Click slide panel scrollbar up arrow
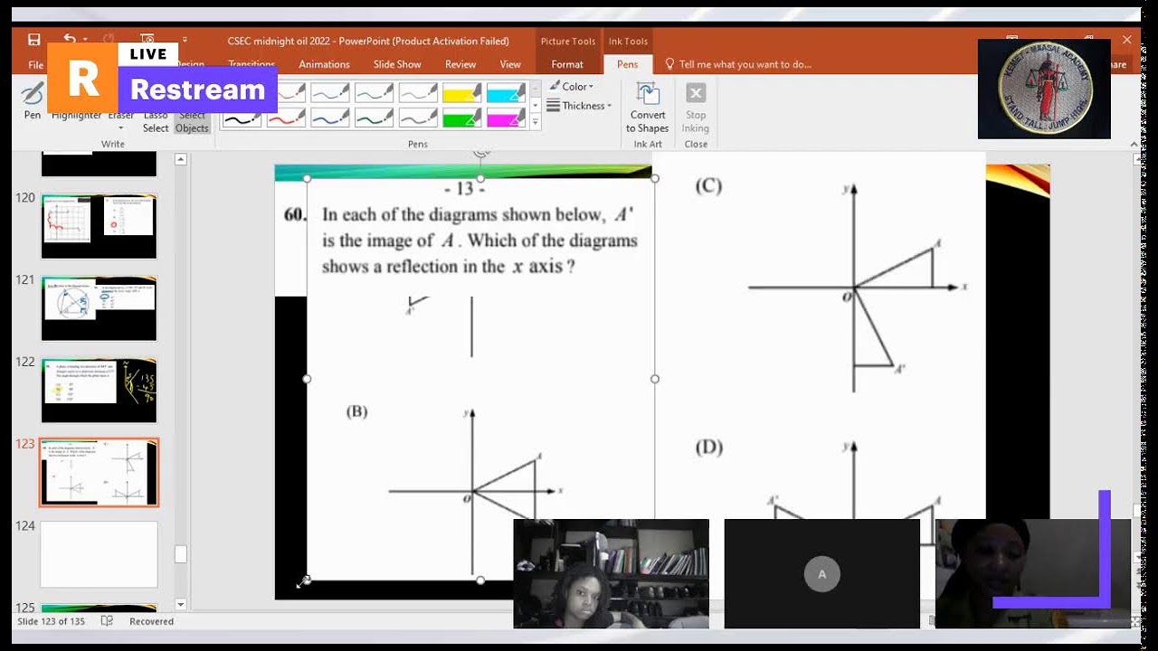Image resolution: width=1158 pixels, height=651 pixels. click(181, 159)
